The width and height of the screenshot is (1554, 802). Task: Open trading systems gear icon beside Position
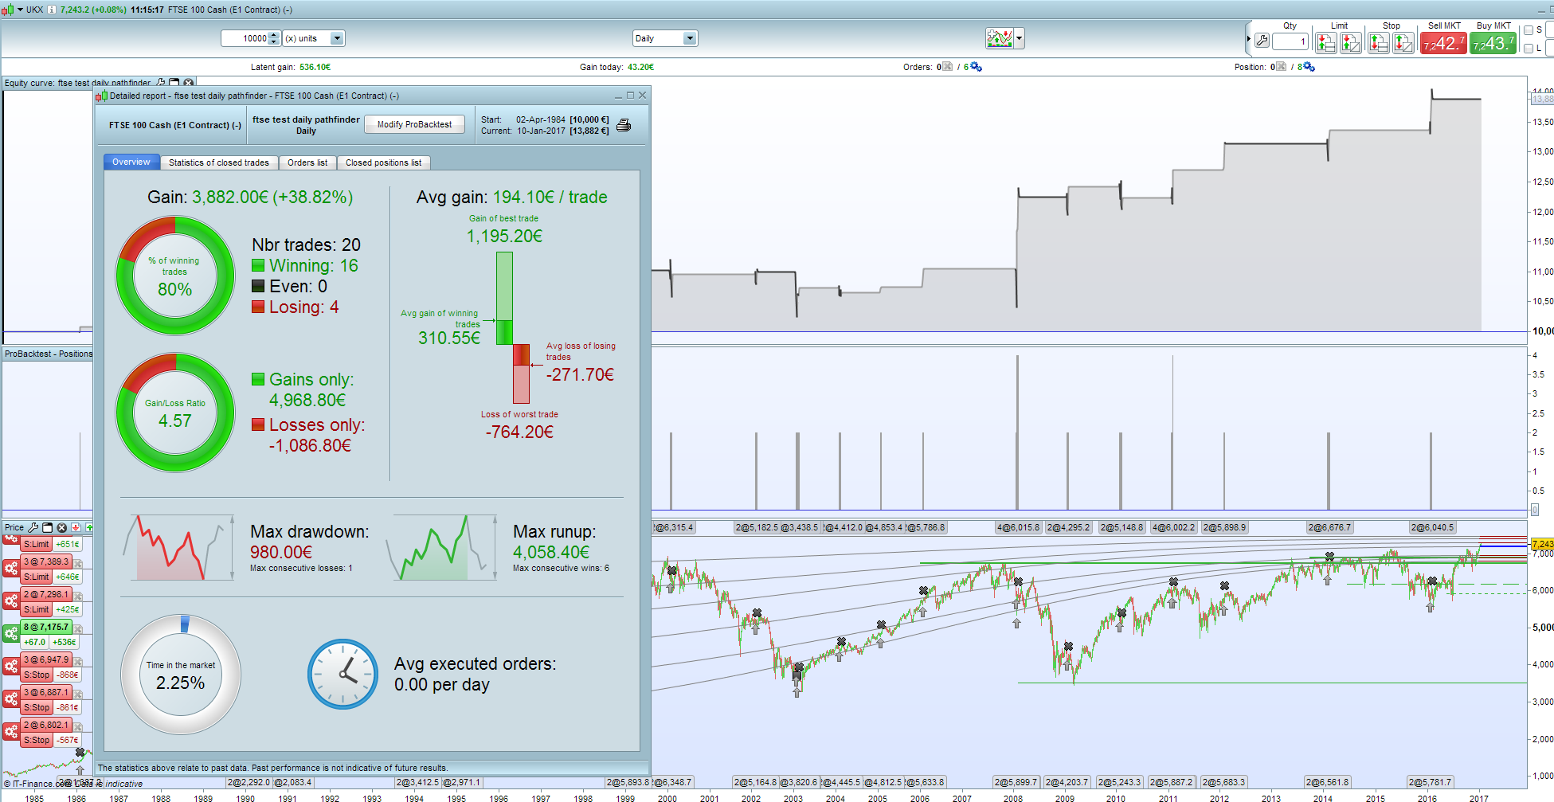[1309, 67]
